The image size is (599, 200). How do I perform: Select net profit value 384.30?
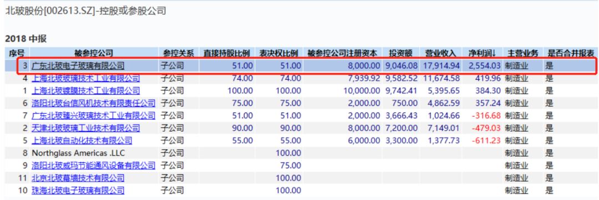[x=488, y=91]
